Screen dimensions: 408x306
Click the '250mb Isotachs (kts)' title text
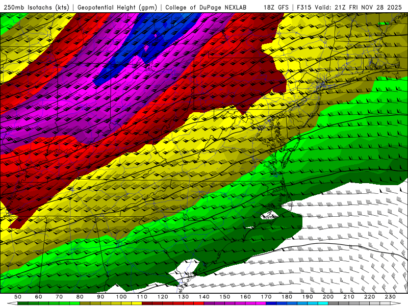pos(36,7)
